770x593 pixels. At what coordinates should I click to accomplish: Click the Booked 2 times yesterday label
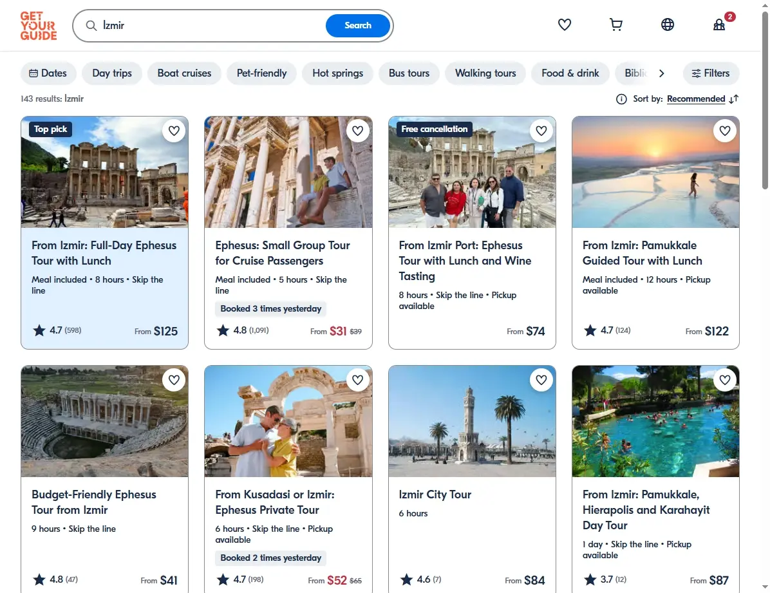(x=270, y=558)
